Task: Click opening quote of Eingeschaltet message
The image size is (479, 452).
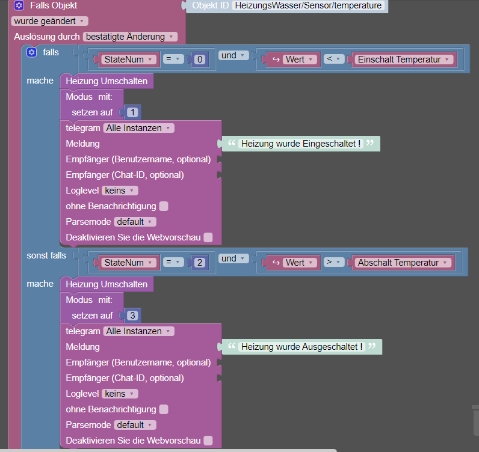Action: coord(232,143)
